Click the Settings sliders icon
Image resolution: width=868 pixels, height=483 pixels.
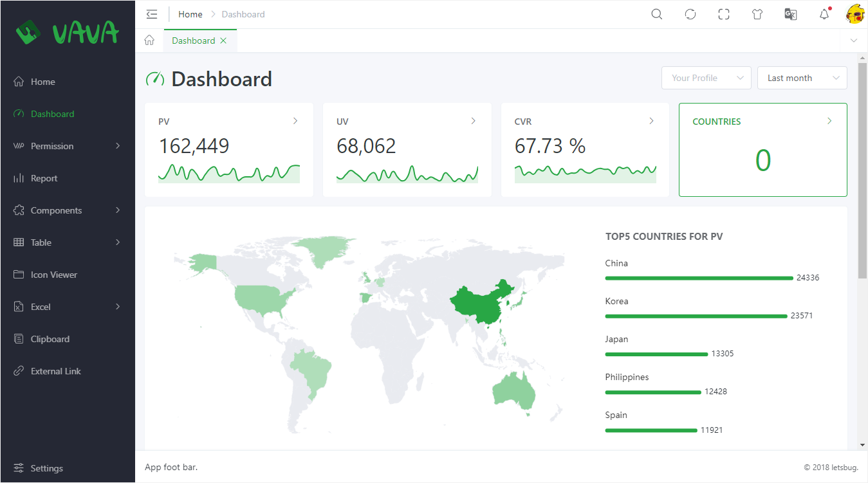coord(19,468)
